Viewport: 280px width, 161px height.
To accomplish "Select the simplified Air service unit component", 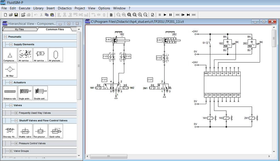I will click(x=40, y=55).
